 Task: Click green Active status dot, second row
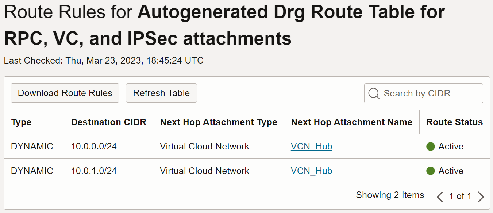pyautogui.click(x=431, y=171)
